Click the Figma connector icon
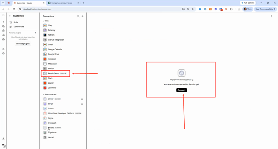The image size is (278, 149). point(45,118)
